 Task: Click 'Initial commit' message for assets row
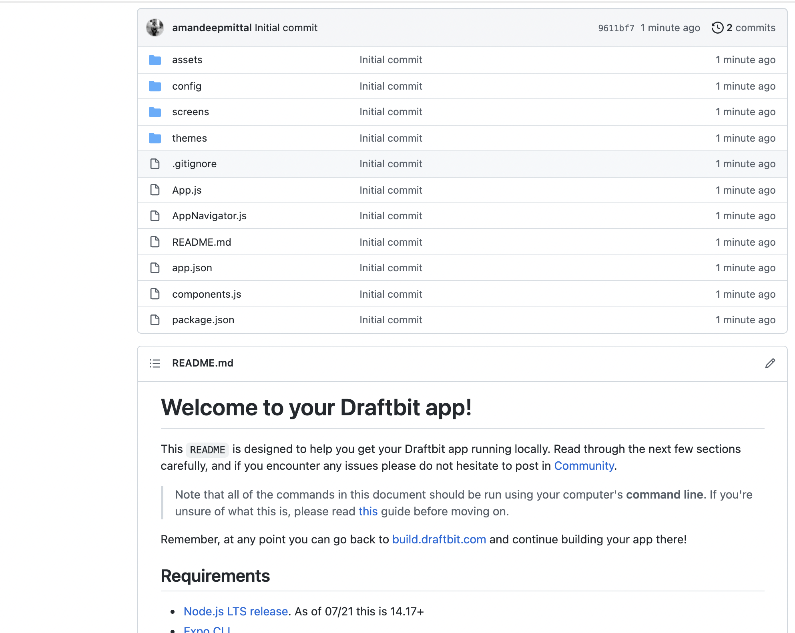(391, 60)
